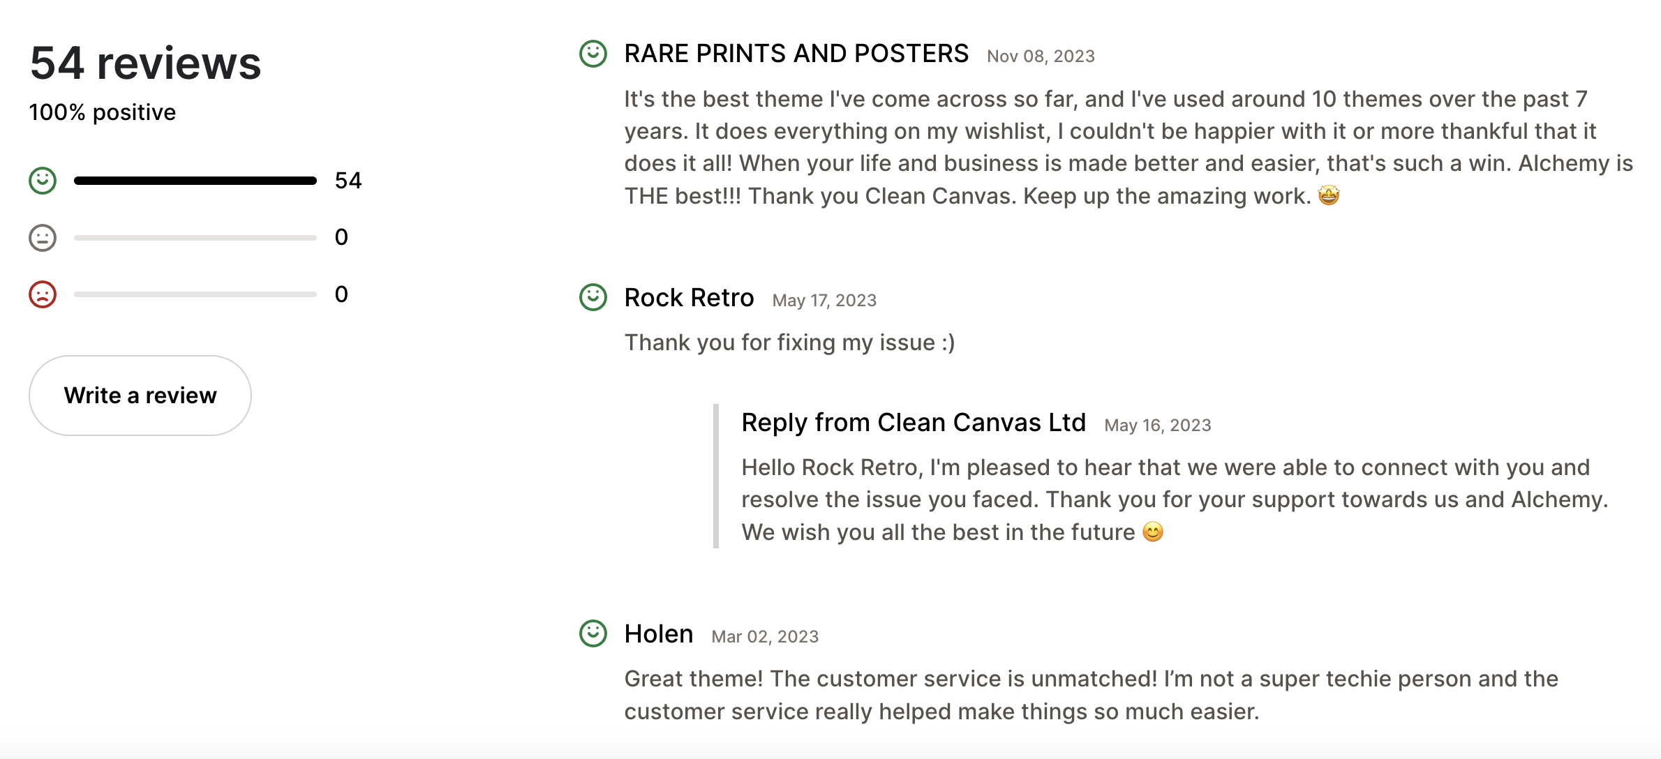
Task: Select the neutral face rating icon
Action: click(42, 237)
